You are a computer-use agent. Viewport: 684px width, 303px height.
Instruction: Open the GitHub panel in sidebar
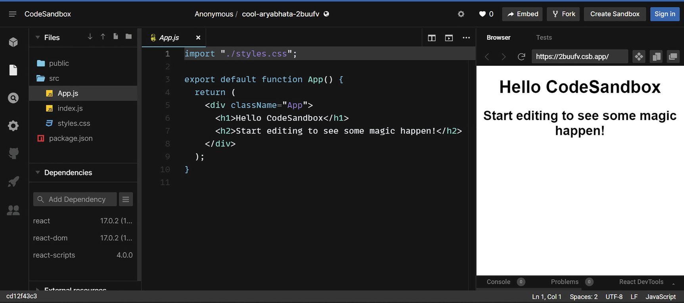[13, 153]
